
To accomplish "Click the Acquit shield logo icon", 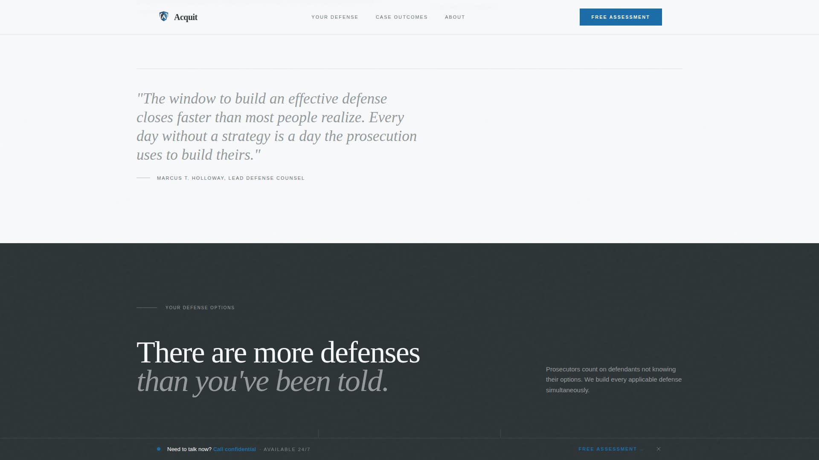I will (x=164, y=16).
